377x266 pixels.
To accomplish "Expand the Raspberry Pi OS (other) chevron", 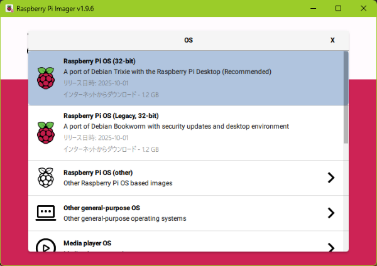I will [331, 178].
